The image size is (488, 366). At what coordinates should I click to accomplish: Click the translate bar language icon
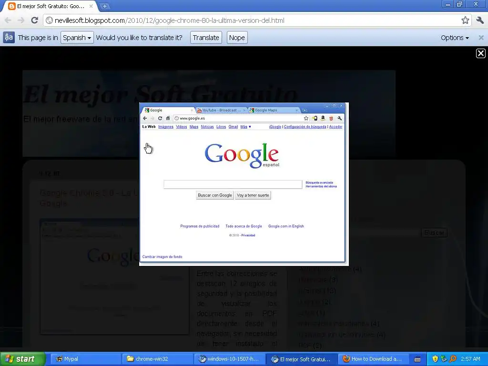[x=9, y=38]
